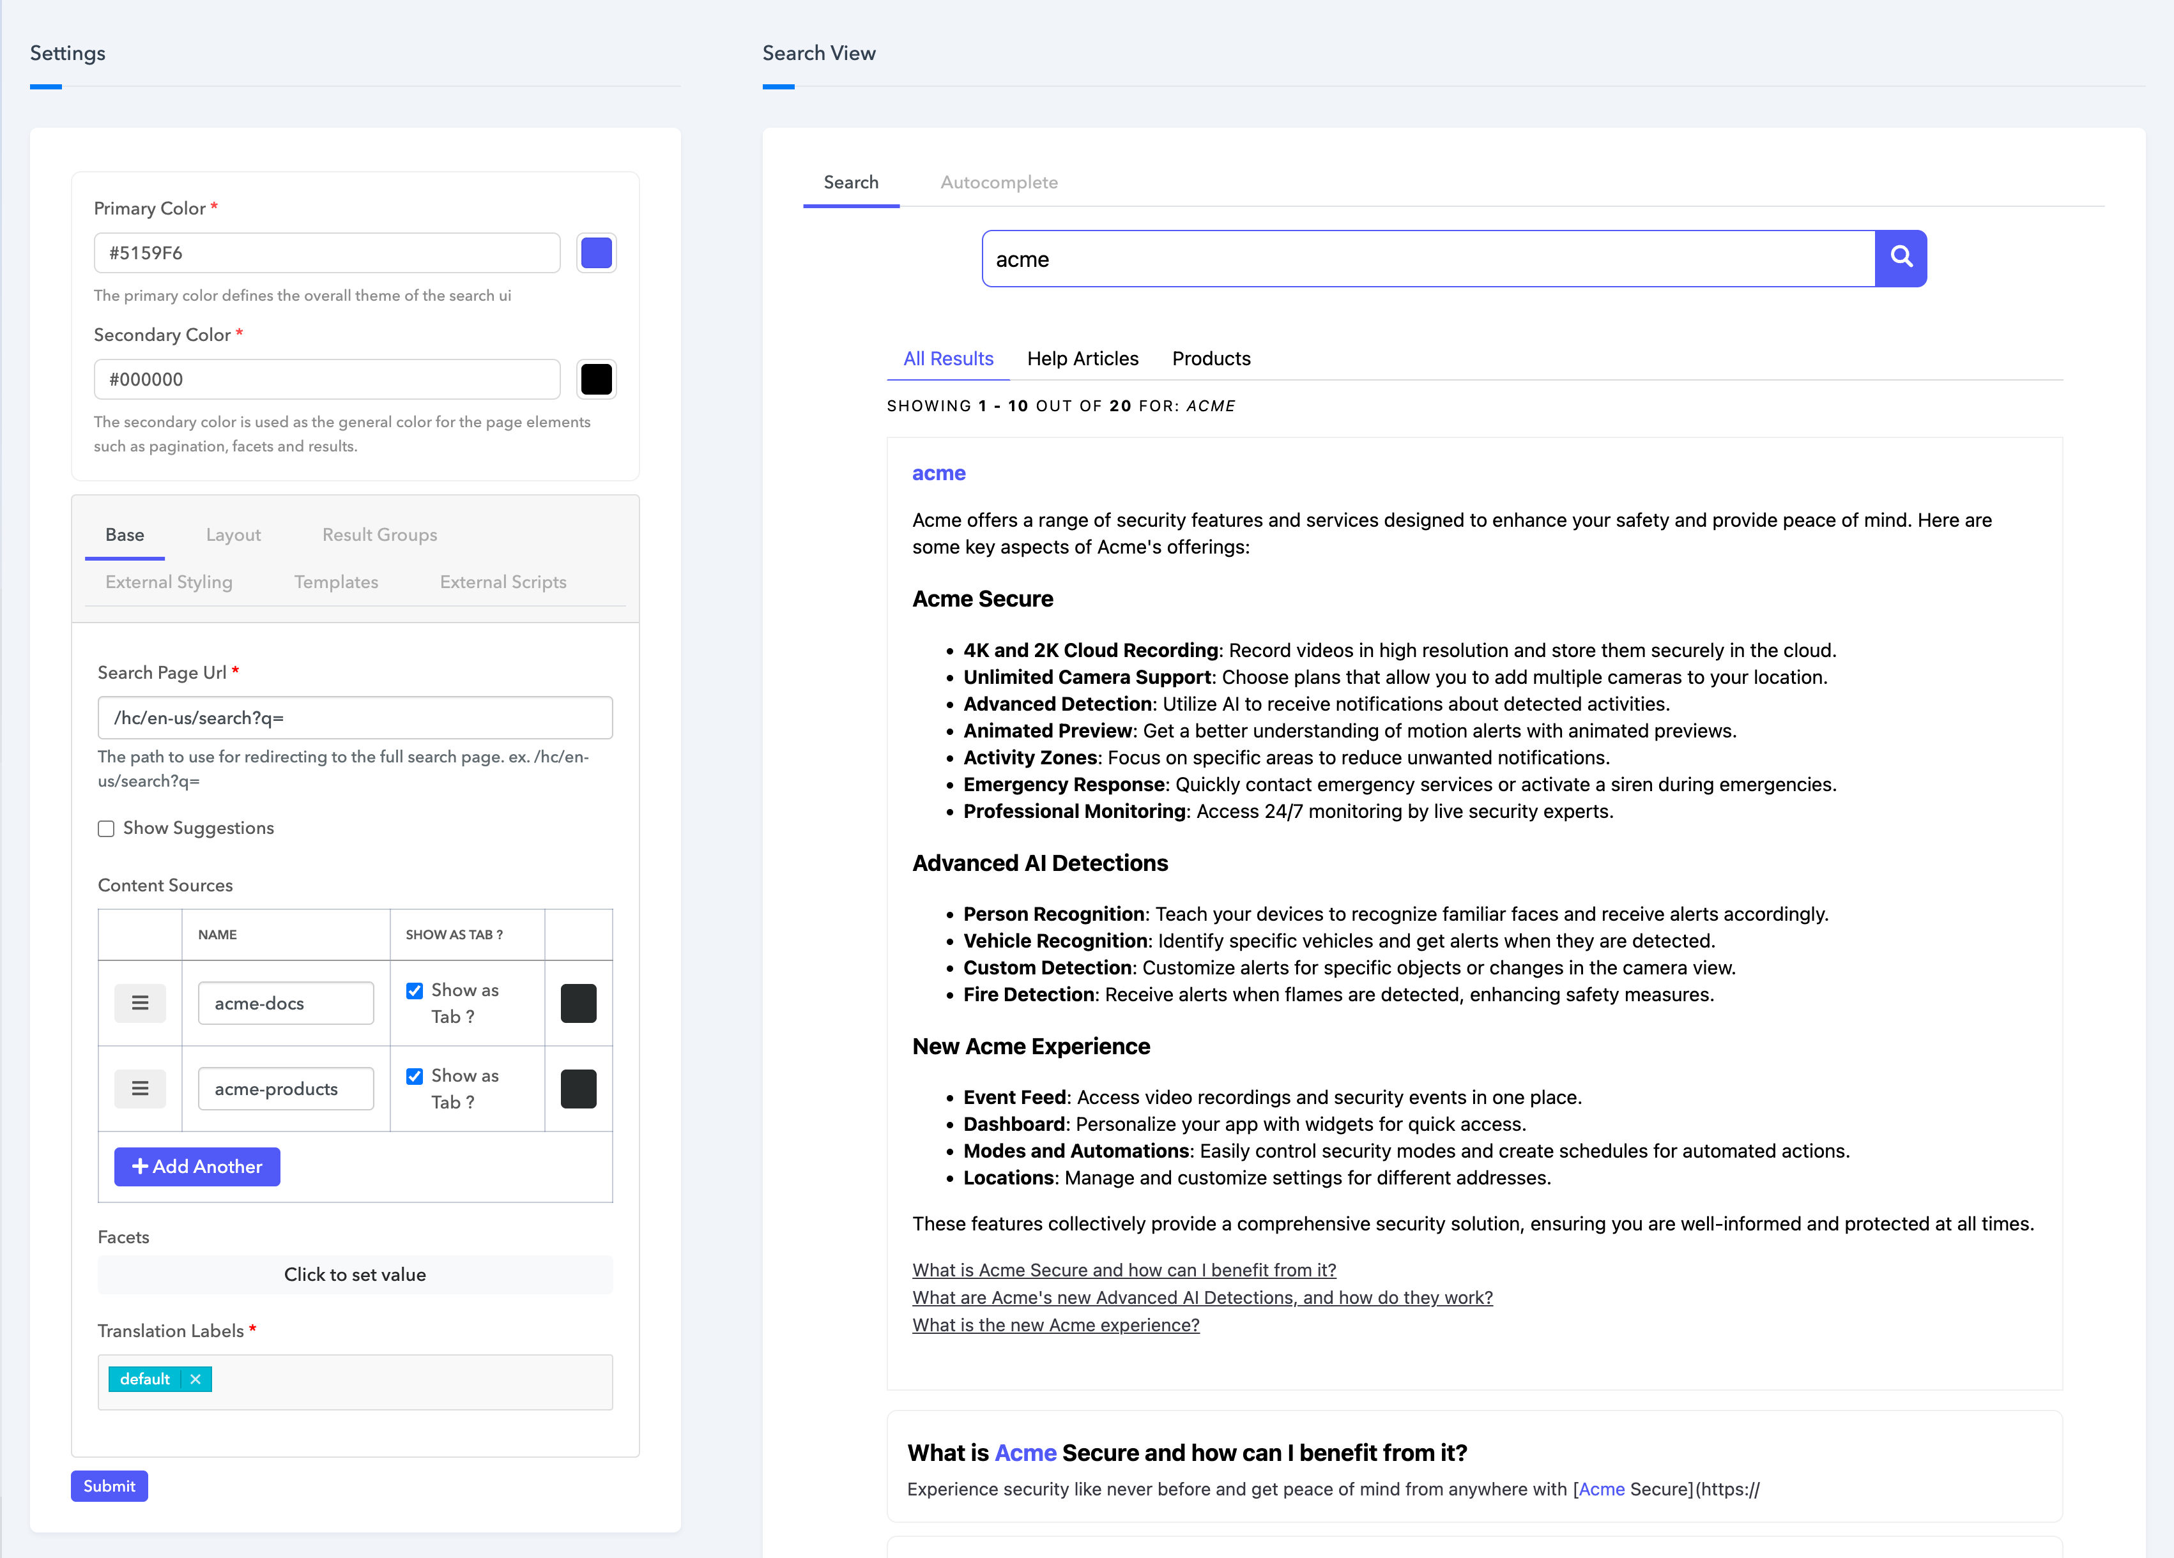Switch to the Autocomplete tab
Screen dimensions: 2174x1558
[x=999, y=182]
